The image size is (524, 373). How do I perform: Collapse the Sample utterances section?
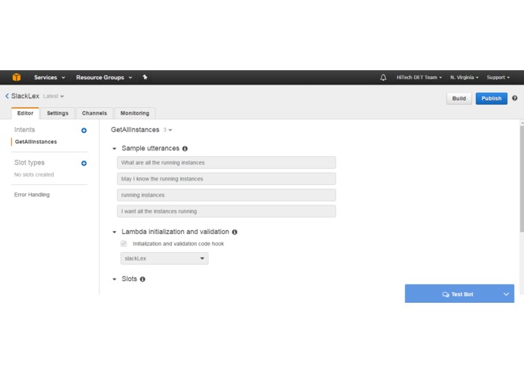[115, 149]
